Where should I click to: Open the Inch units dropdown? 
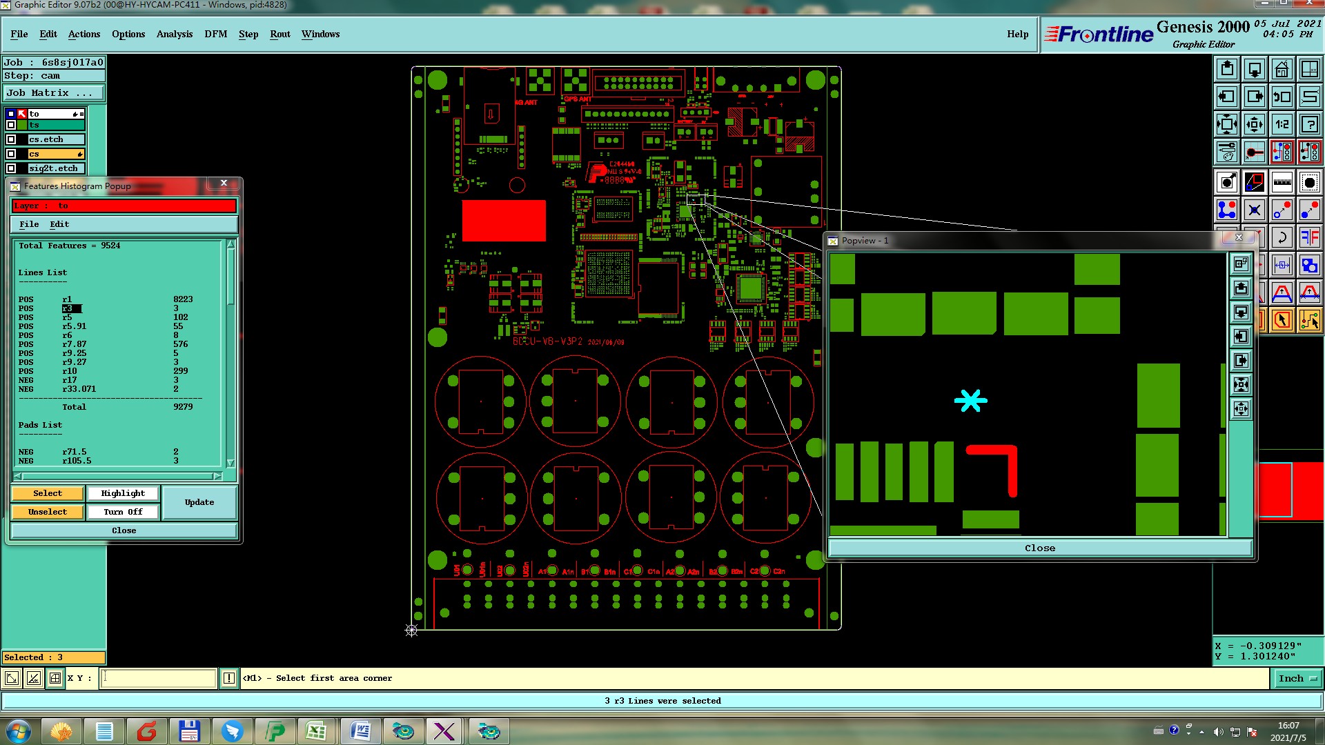coord(1297,679)
